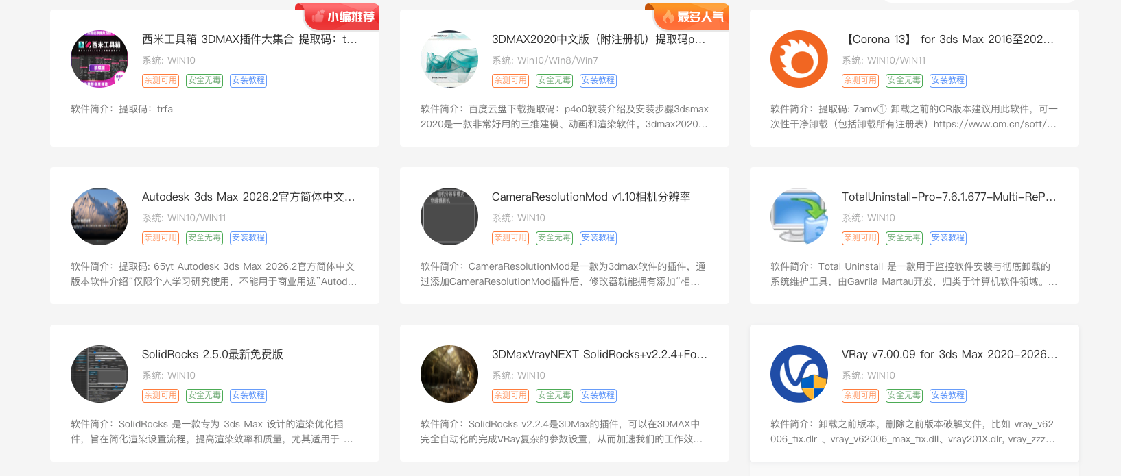
Task: Click description starting 提取码: 7amv
Action: (x=914, y=116)
